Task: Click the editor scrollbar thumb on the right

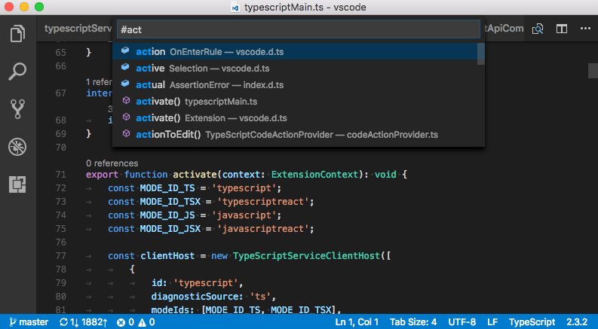Action: tap(593, 71)
